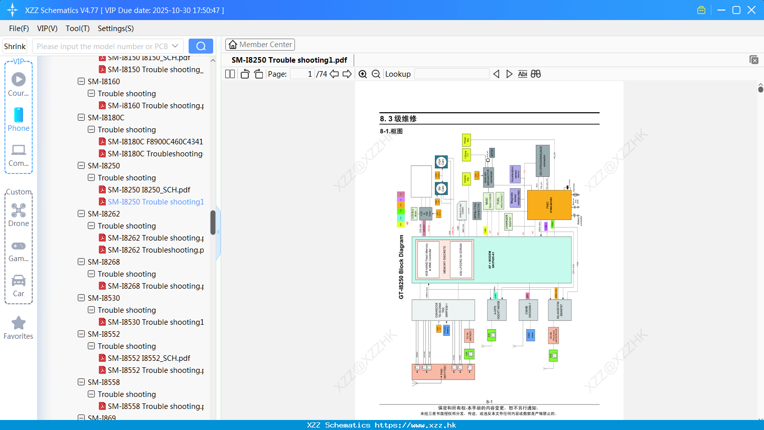Collapse the SM-I8530 tree node
The image size is (764, 430).
(x=81, y=298)
